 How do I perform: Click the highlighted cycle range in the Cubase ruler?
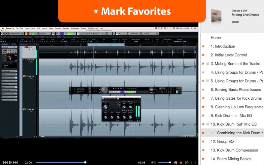tap(106, 45)
